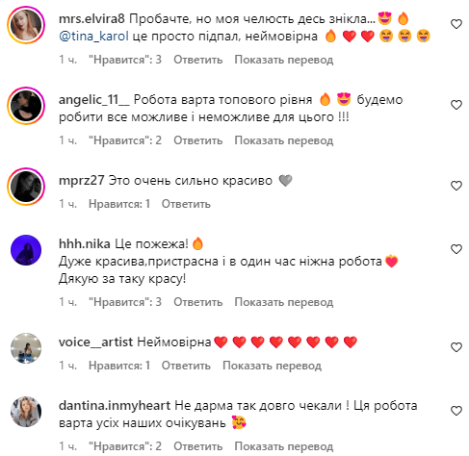
Task: Open the dantina.inmyheart username link
Action: click(x=115, y=406)
